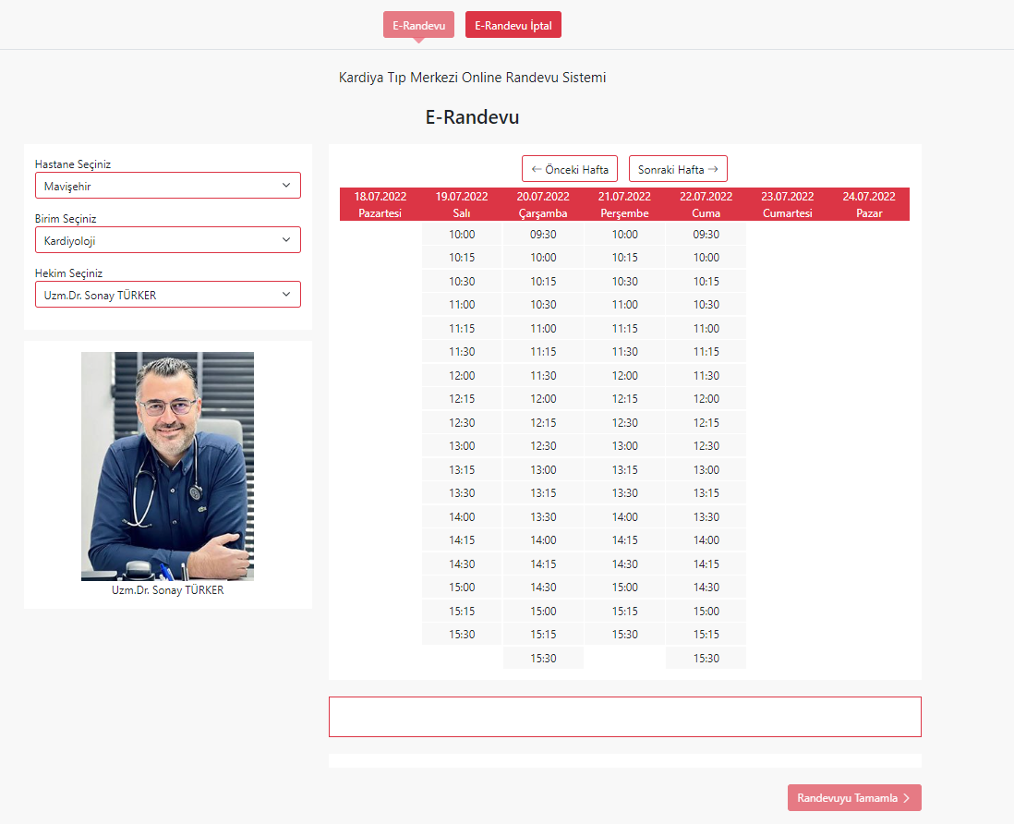Click the 19.07.2022 Salı column header

(462, 204)
